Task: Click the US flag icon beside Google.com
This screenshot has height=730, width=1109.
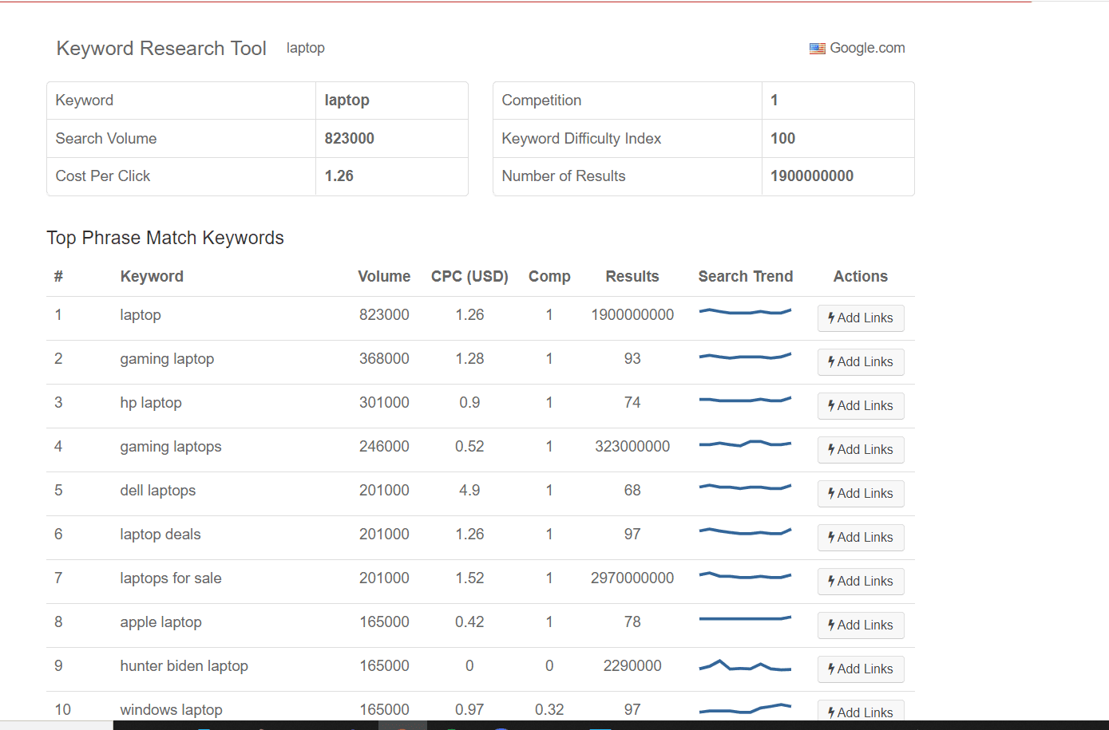Action: point(818,48)
